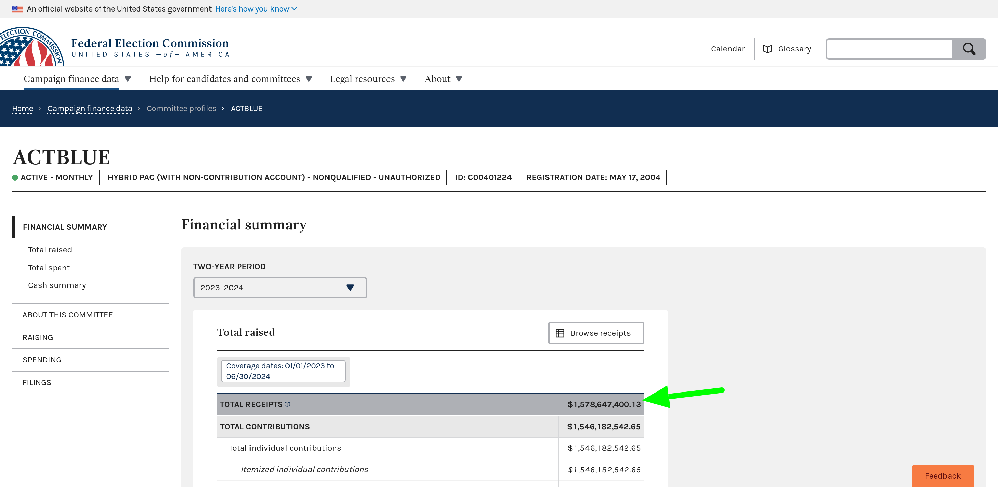Open the 2023–2024 two-year period dropdown

click(280, 288)
